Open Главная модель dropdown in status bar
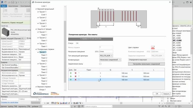The image size is (193, 108). click(x=98, y=106)
